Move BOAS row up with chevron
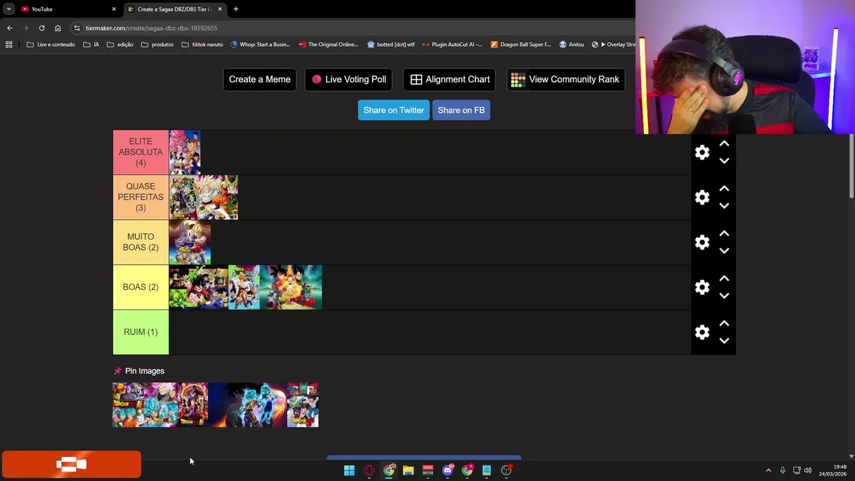The image size is (855, 481). pyautogui.click(x=724, y=278)
